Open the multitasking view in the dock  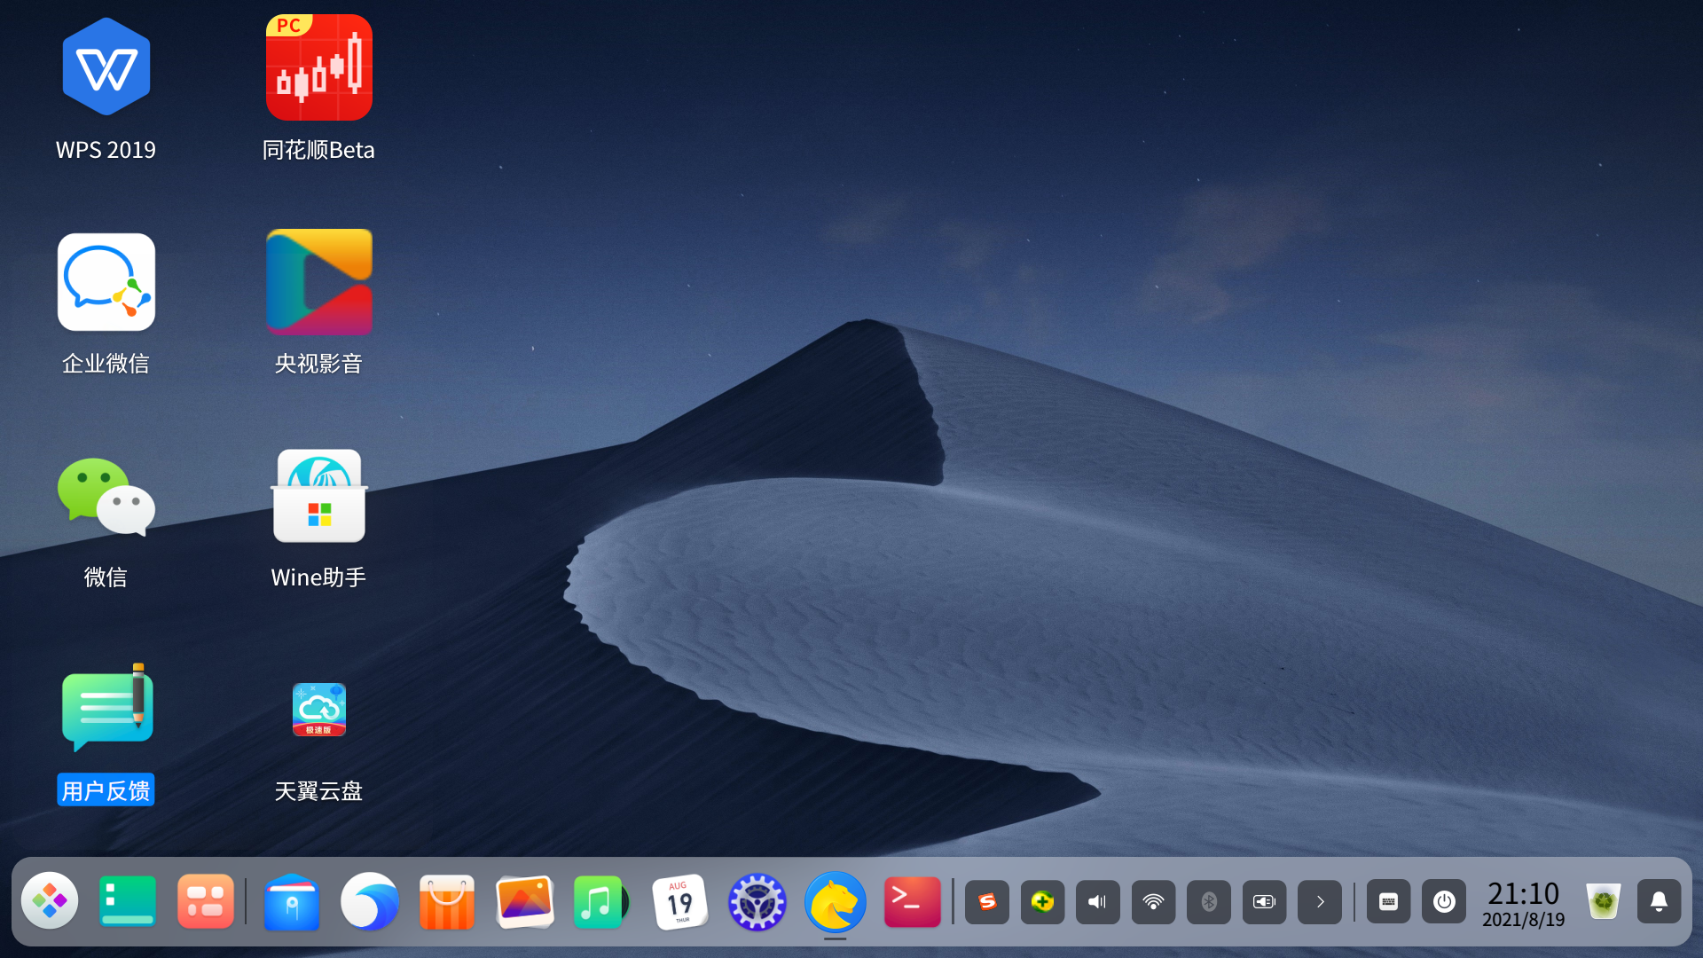(205, 901)
